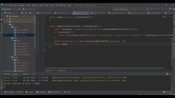
Task: Switch to roles.model.ts editor tab
Action: [x=155, y=13]
